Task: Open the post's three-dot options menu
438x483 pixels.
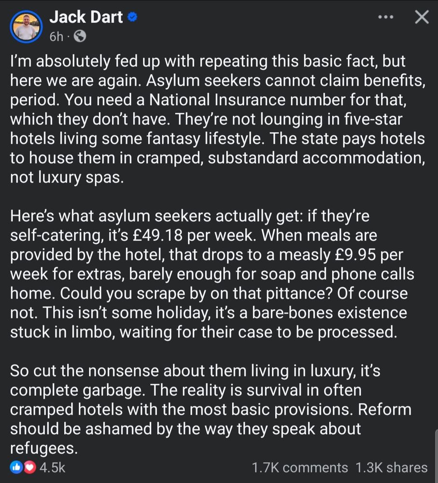Action: pyautogui.click(x=386, y=17)
